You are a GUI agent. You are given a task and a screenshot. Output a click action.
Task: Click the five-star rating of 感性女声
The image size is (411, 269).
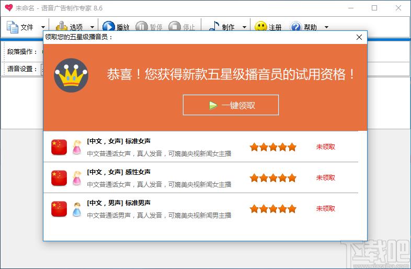(273, 178)
